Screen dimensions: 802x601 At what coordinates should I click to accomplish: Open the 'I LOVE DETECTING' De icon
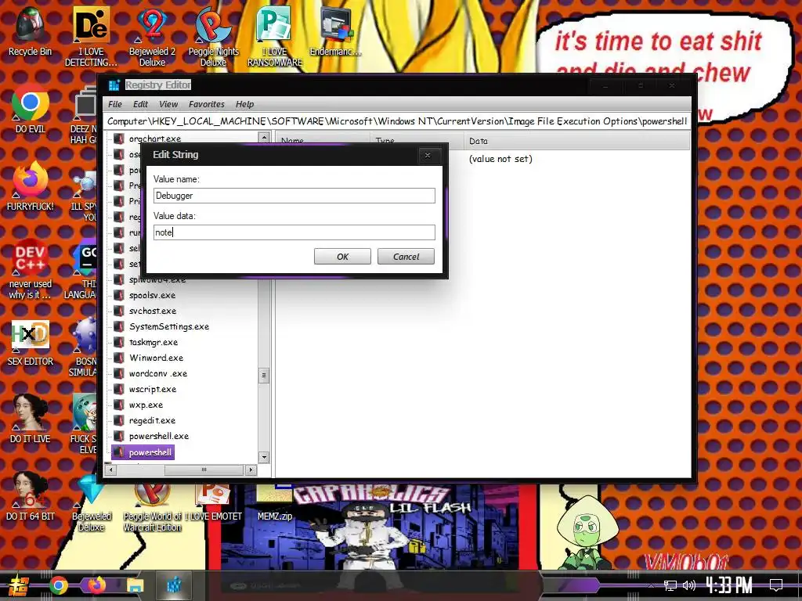91,36
